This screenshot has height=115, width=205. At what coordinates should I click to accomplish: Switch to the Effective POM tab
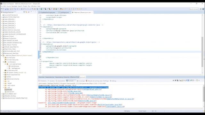click(75, 77)
